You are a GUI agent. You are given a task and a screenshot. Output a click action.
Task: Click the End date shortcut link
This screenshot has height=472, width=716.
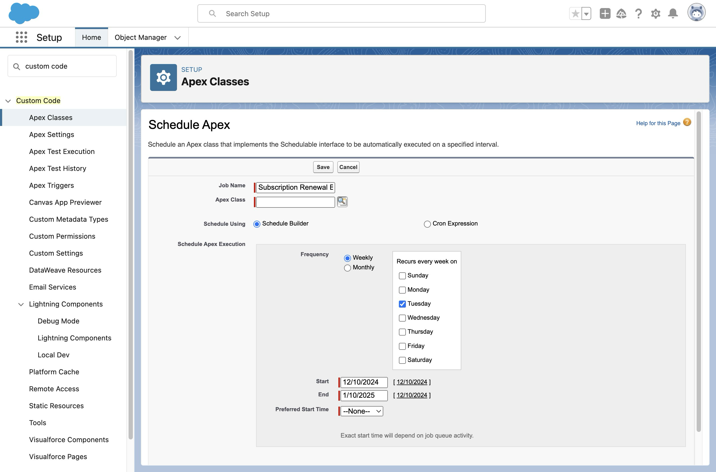click(412, 395)
